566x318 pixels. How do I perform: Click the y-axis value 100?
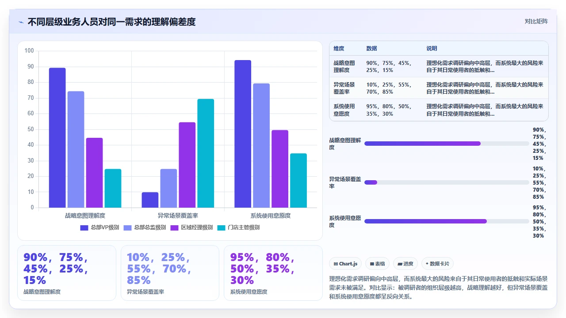pos(29,51)
